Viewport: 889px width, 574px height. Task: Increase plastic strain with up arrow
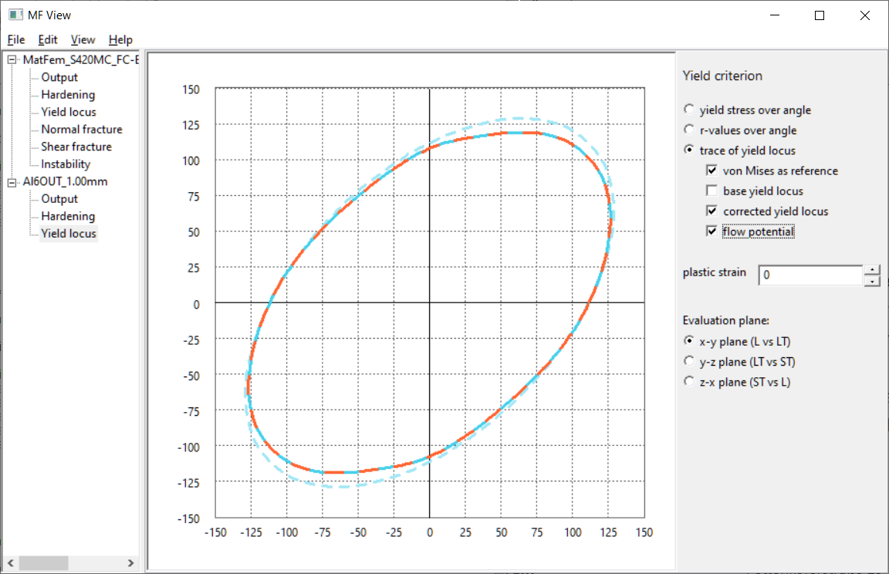(872, 270)
